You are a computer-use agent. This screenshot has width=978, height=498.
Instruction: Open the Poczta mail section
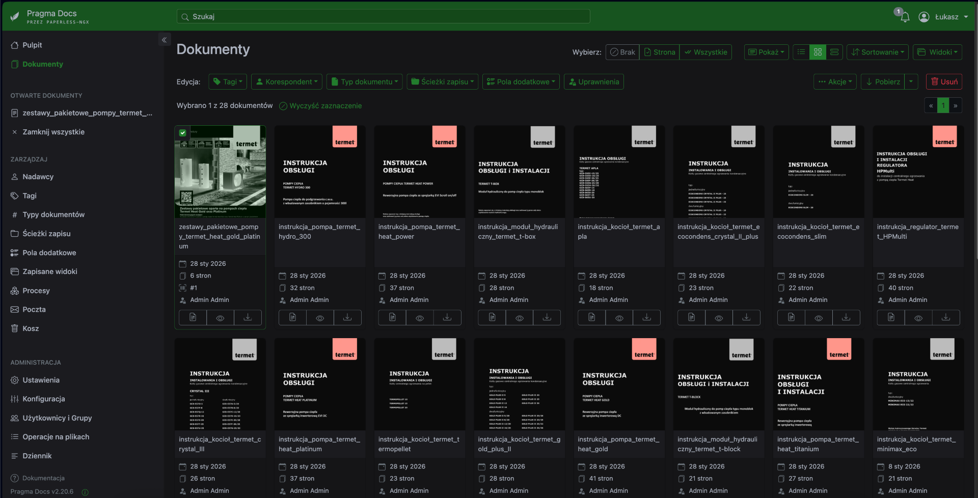(x=34, y=310)
